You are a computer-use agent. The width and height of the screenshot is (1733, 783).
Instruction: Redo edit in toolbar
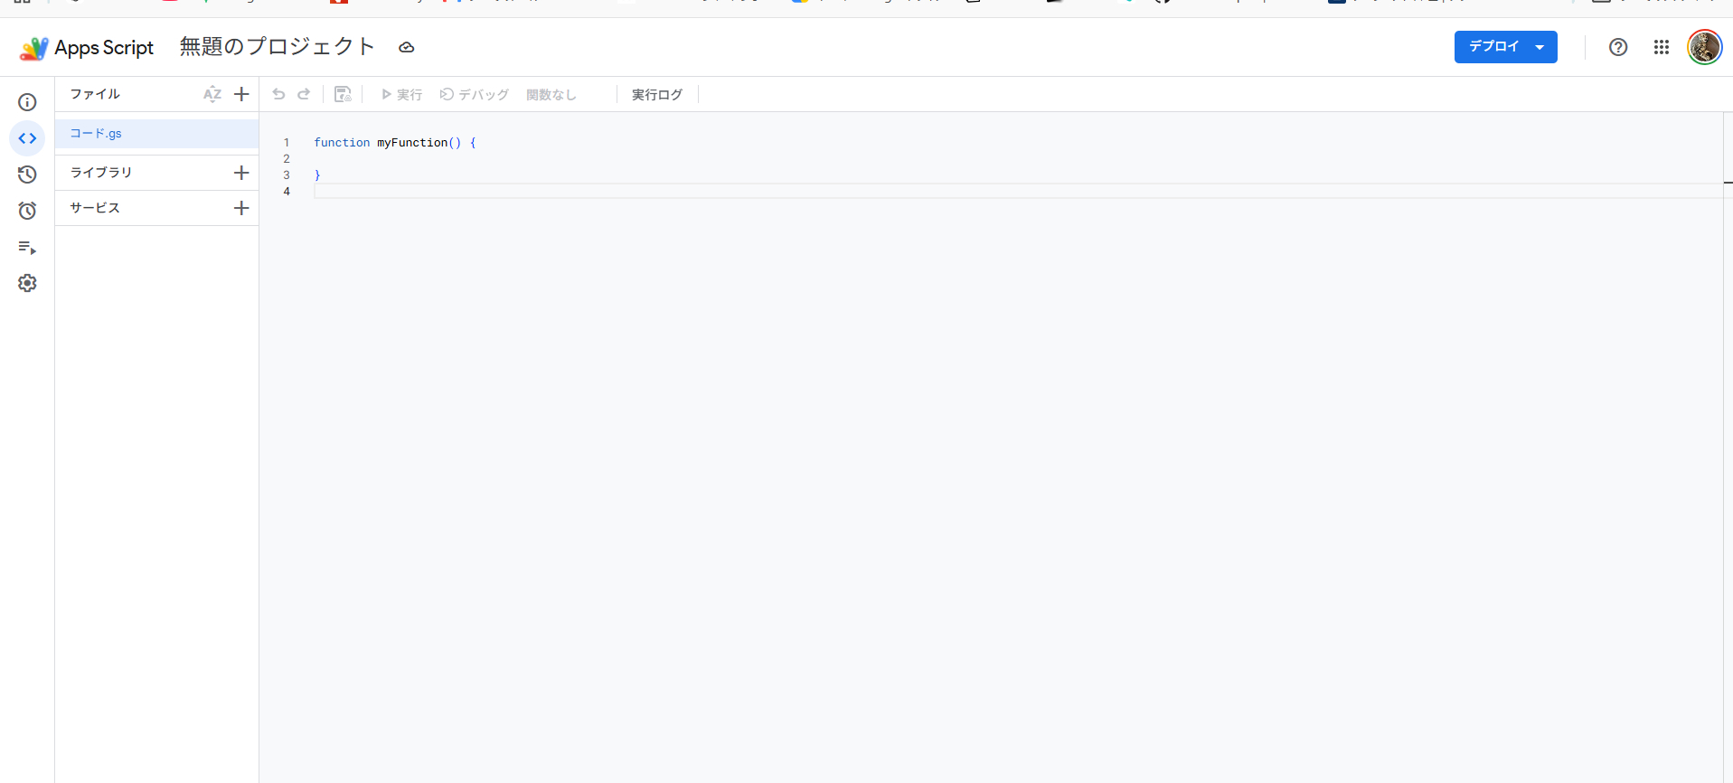pos(304,94)
